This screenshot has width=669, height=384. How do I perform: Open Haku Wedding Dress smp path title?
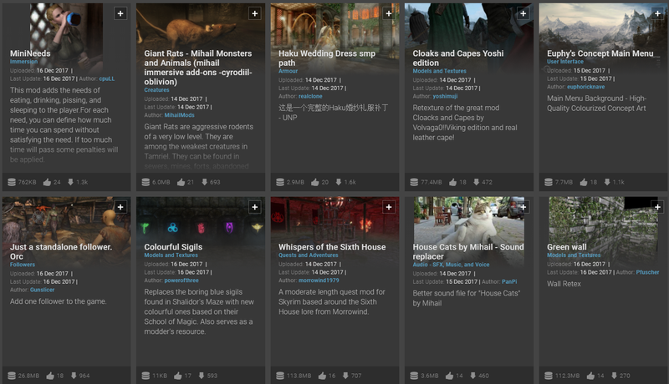tap(327, 58)
